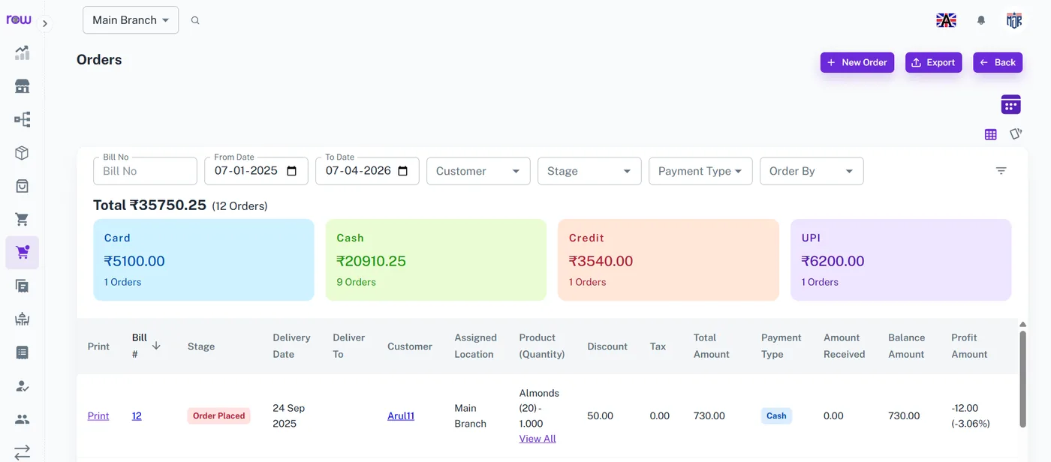The width and height of the screenshot is (1051, 462).
Task: Open the notifications bell
Action: tap(981, 20)
